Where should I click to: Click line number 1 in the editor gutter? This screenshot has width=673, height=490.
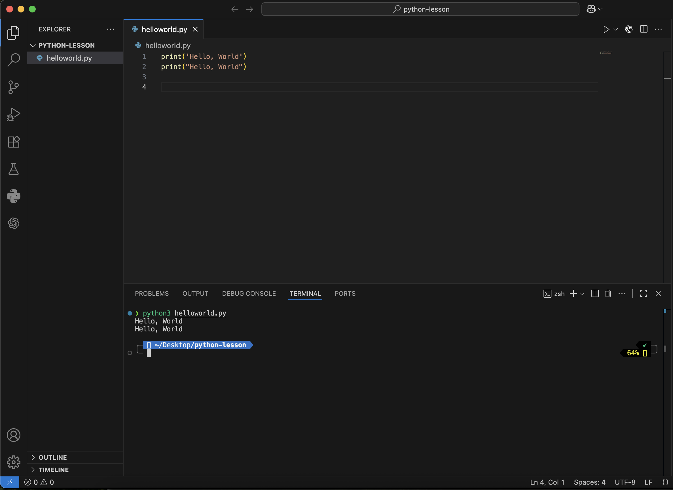click(x=144, y=56)
